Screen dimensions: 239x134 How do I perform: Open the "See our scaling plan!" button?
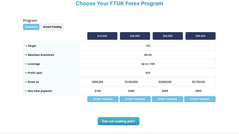[x=118, y=121]
